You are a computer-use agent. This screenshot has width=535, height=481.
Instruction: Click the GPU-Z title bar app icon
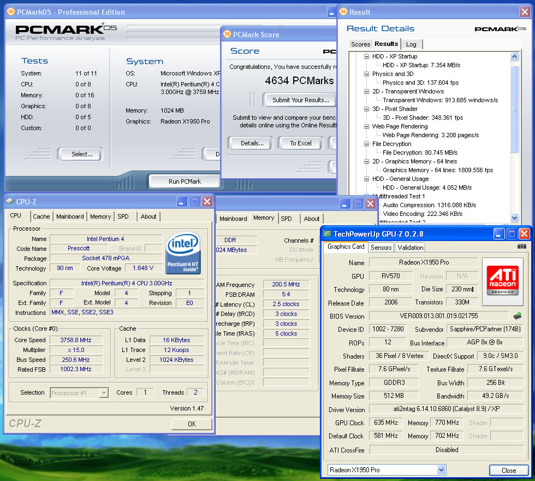[327, 234]
